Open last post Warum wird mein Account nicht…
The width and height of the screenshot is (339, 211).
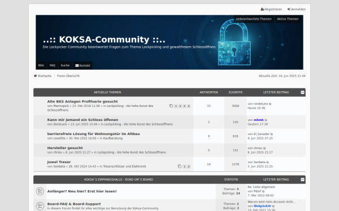tap(271, 202)
